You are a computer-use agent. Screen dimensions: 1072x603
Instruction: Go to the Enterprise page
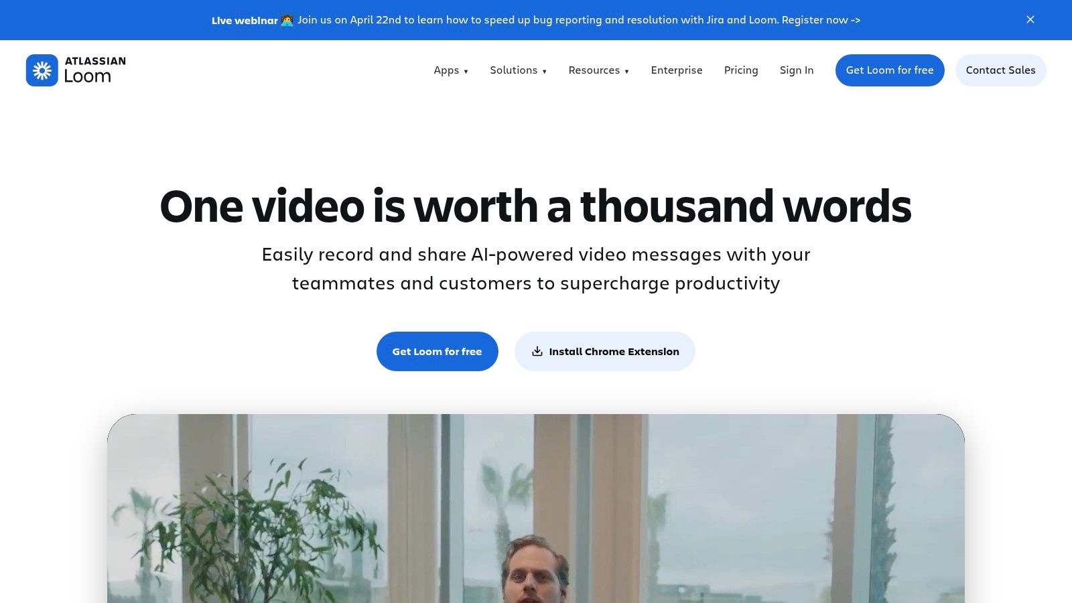click(677, 70)
